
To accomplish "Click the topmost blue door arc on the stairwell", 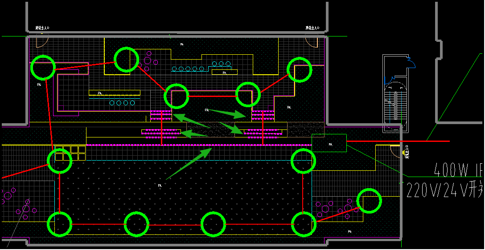I will (411, 63).
